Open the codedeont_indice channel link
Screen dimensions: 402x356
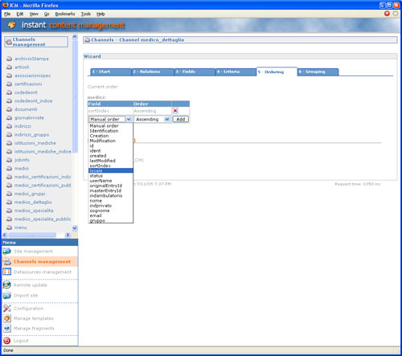click(x=33, y=101)
